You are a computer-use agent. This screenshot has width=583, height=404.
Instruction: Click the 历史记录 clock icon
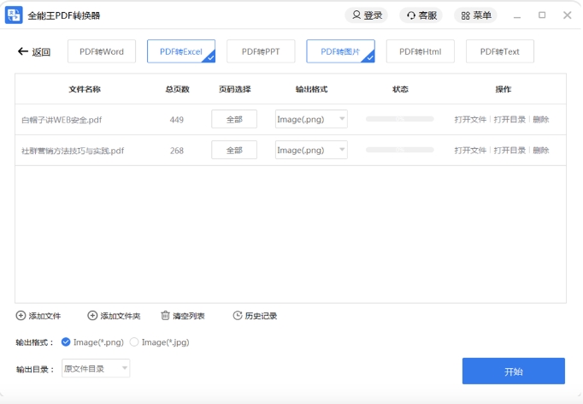pyautogui.click(x=238, y=316)
